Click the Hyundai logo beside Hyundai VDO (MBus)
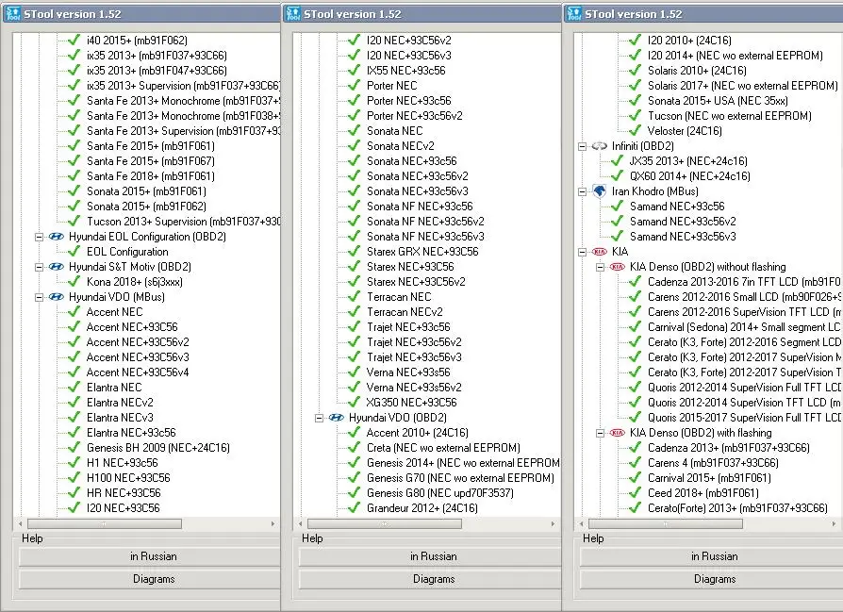The height and width of the screenshot is (612, 843). pos(56,297)
